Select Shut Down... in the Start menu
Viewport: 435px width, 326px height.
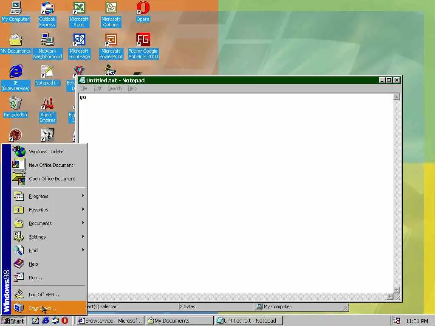coord(49,308)
